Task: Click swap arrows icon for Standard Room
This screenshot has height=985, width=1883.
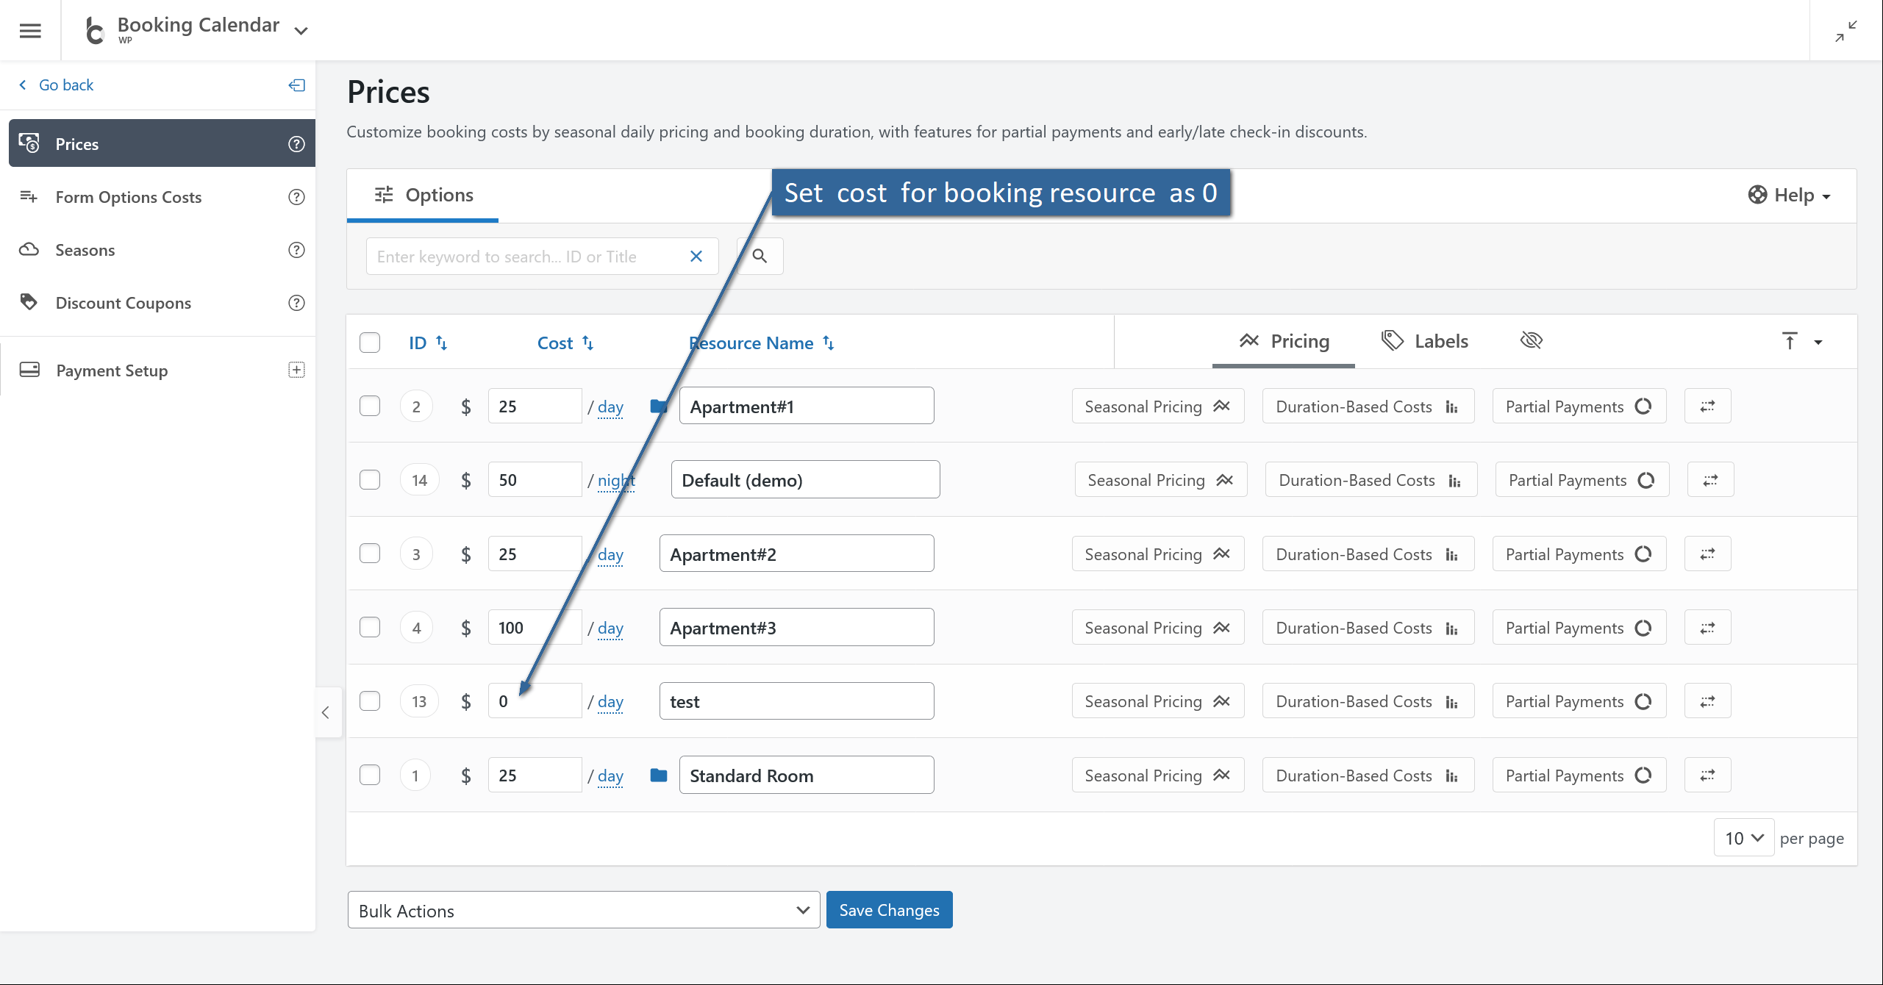Action: 1707,776
